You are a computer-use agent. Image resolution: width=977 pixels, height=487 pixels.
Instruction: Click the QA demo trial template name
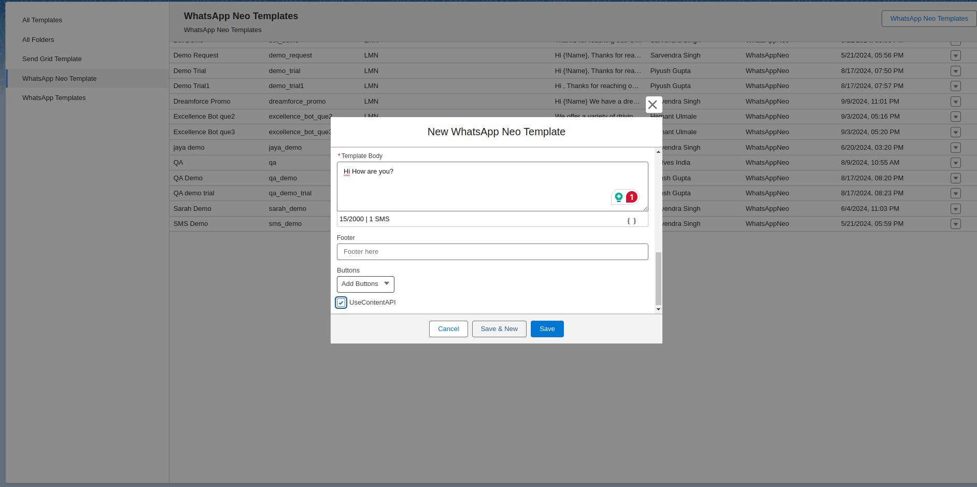pos(194,193)
